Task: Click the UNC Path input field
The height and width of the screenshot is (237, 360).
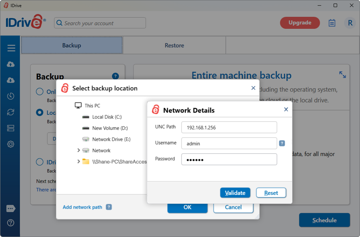Action: (x=229, y=127)
